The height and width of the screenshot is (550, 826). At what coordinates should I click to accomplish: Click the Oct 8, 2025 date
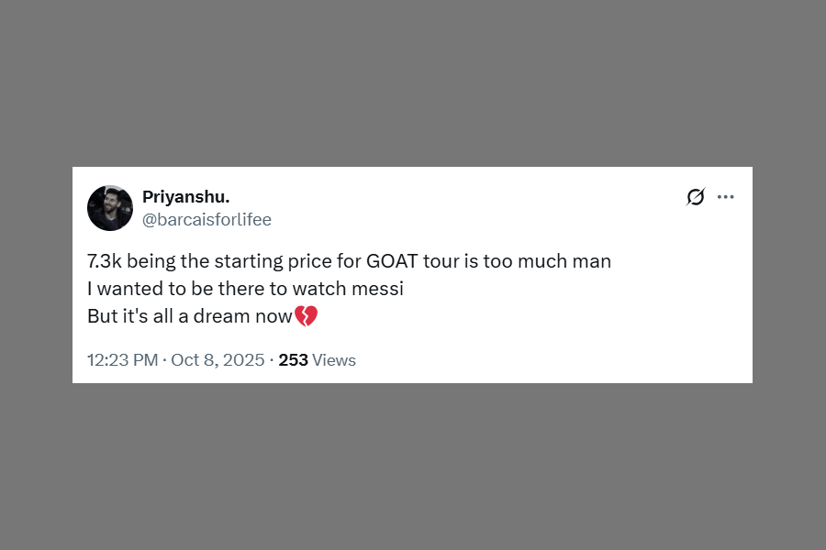tap(218, 360)
